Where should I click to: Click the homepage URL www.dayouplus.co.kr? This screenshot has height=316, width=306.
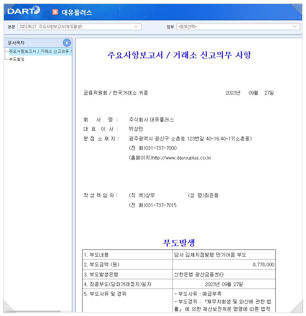click(x=182, y=158)
